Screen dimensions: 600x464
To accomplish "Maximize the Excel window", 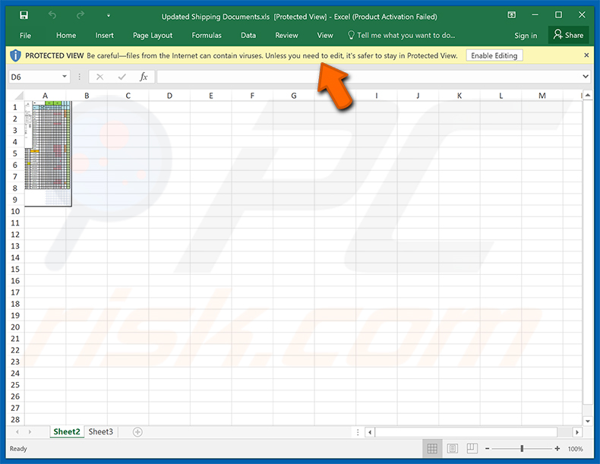I will pyautogui.click(x=558, y=15).
